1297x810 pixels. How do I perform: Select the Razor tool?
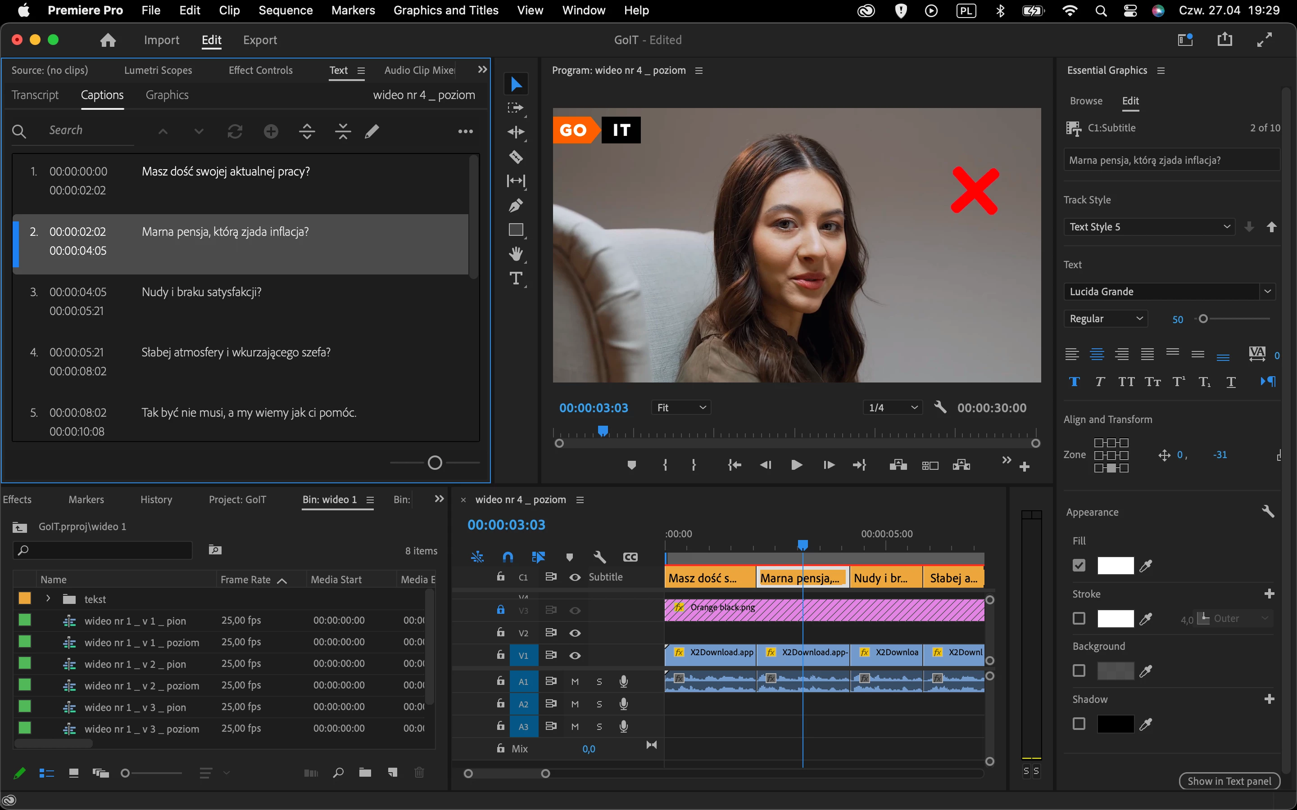pyautogui.click(x=516, y=157)
